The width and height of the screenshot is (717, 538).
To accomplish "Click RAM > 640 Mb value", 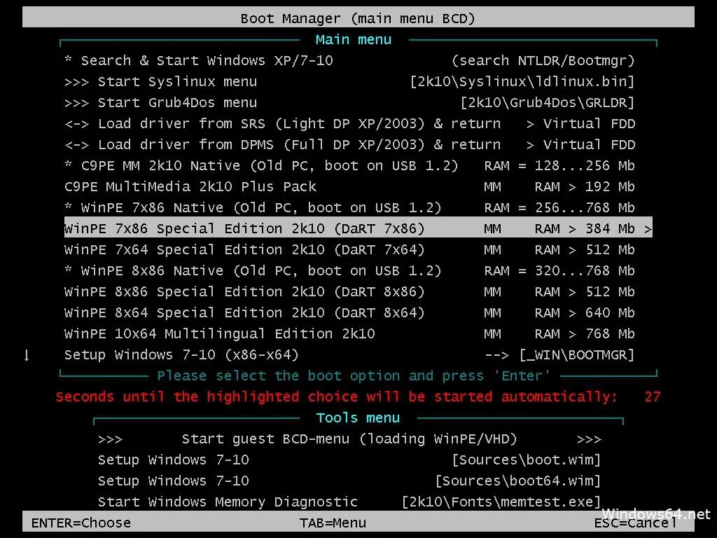I will (585, 313).
